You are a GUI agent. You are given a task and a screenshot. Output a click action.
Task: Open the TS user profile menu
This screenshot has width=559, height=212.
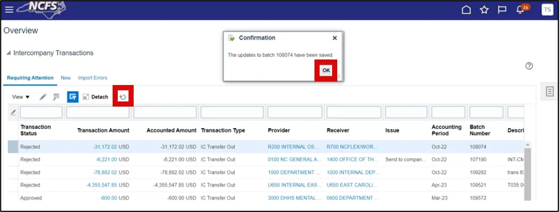[x=547, y=10]
